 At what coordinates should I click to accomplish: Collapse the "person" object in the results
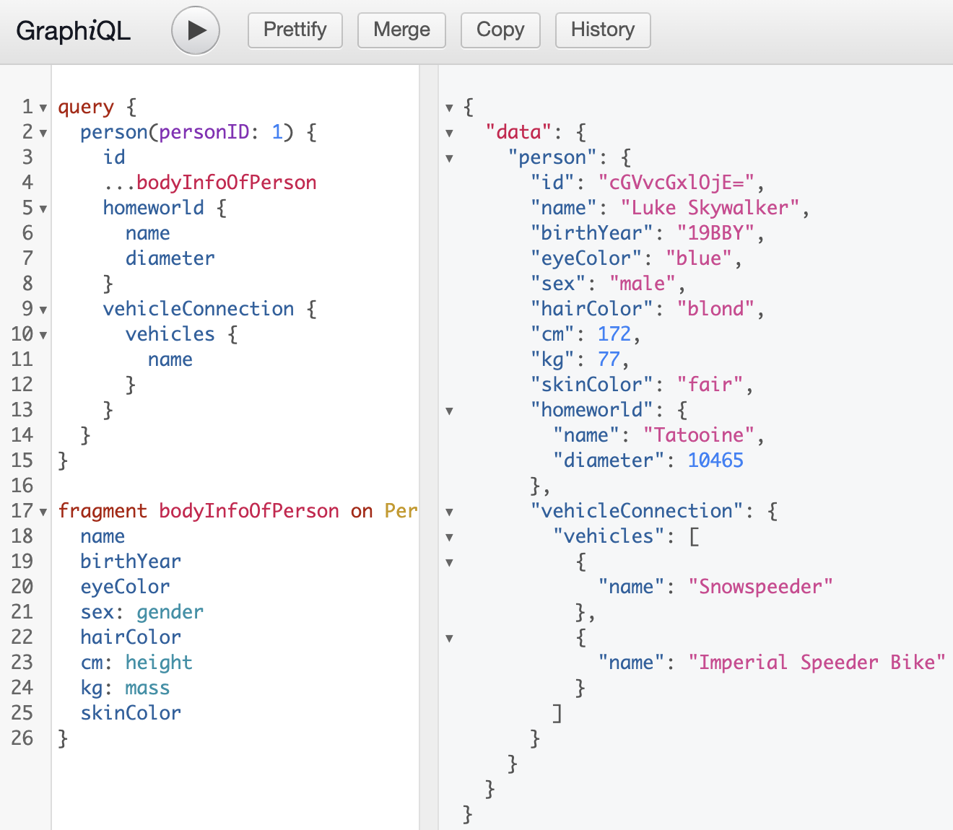pos(449,159)
